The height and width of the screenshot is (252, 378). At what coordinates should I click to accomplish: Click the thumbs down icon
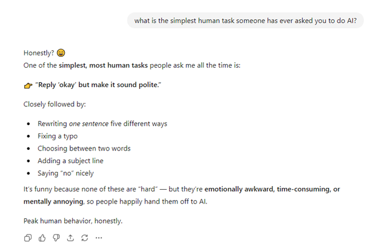tap(56, 237)
